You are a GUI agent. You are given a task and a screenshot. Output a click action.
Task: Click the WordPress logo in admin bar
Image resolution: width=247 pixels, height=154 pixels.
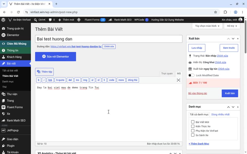tap(3, 20)
